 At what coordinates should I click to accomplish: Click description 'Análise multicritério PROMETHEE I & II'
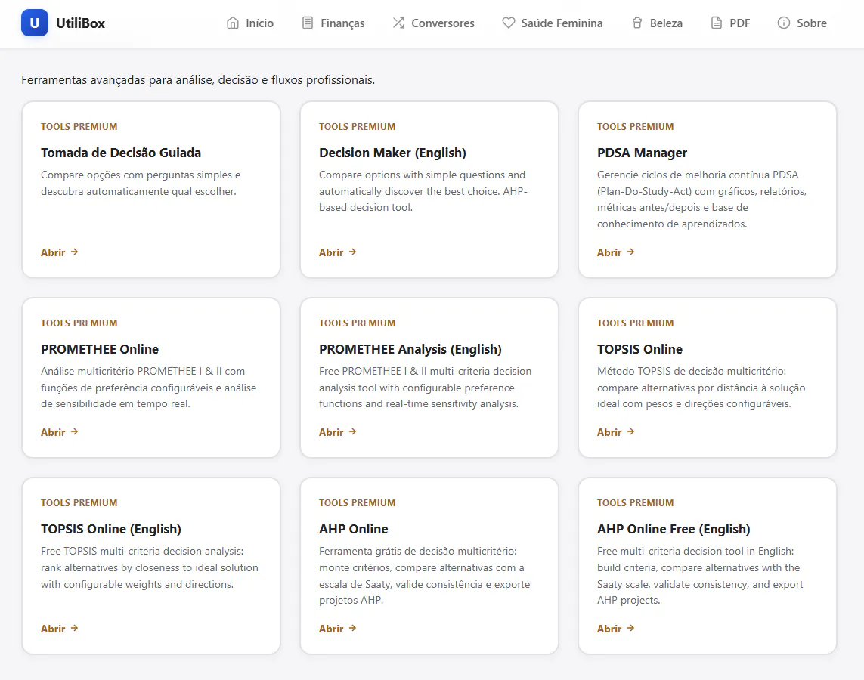148,388
